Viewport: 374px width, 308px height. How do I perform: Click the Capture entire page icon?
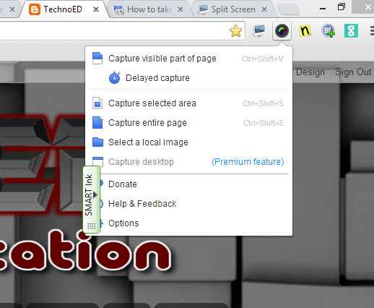[97, 123]
